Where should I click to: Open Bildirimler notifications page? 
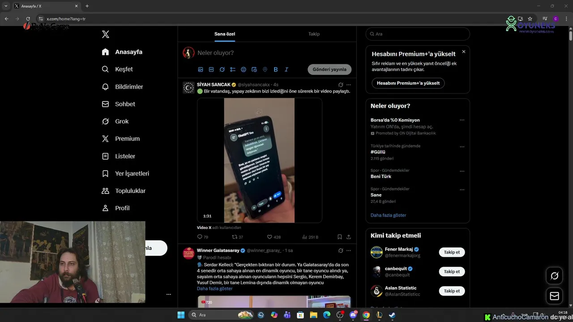click(122, 87)
